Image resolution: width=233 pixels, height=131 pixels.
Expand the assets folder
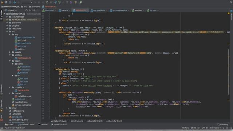tap(10, 52)
